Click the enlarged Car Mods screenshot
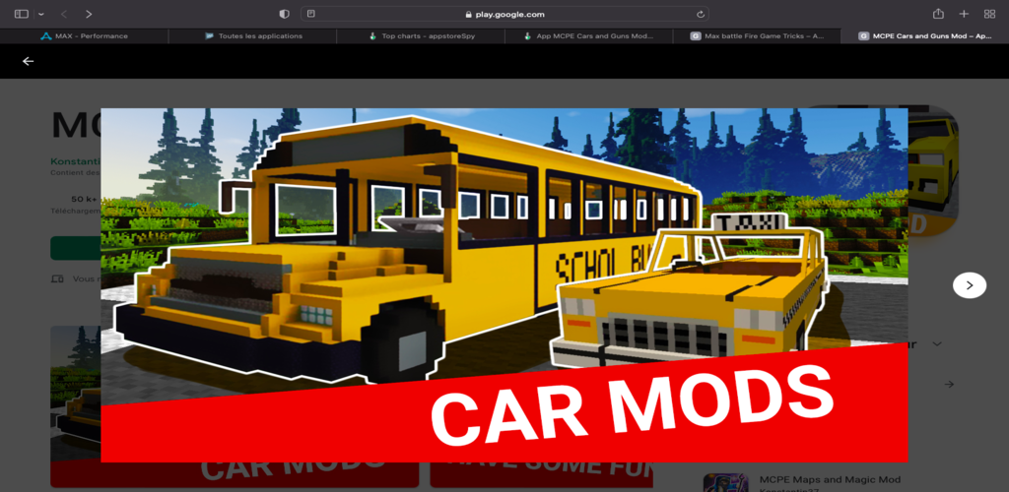Screen dimensions: 1009x492 point(504,285)
